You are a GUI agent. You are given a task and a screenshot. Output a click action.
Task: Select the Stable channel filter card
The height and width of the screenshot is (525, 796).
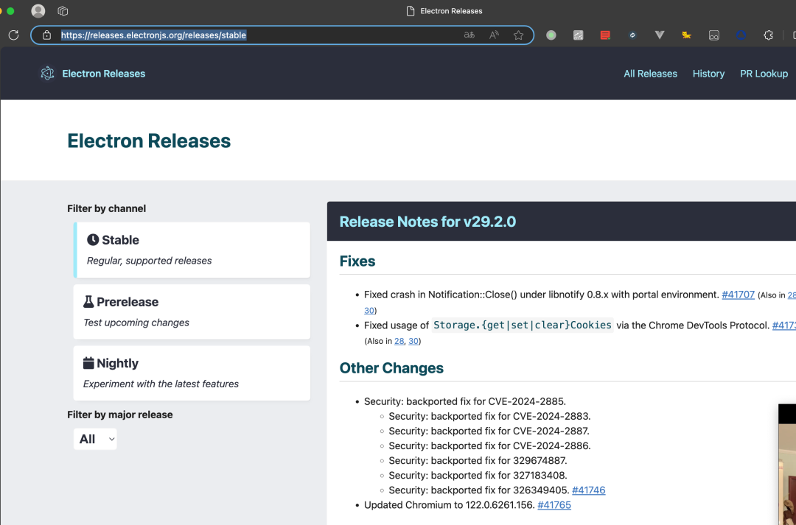(x=192, y=250)
